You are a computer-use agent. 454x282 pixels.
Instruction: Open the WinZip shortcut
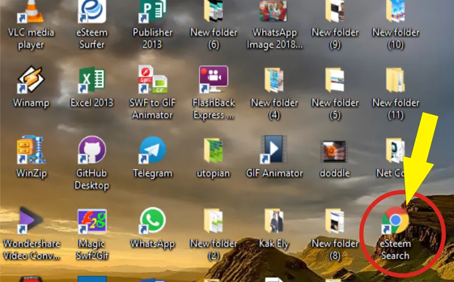[x=31, y=150]
